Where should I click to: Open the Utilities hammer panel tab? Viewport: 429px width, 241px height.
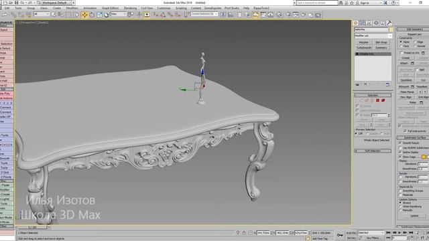tap(389, 23)
